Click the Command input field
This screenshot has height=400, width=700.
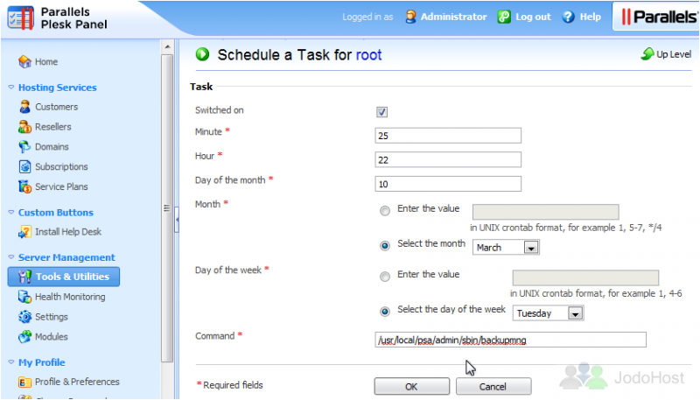(510, 340)
